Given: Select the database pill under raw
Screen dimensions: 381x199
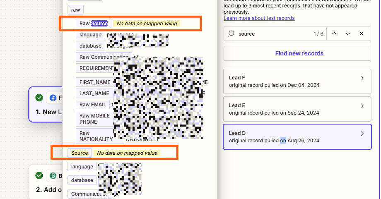Looking at the screenshot, I should coord(90,46).
